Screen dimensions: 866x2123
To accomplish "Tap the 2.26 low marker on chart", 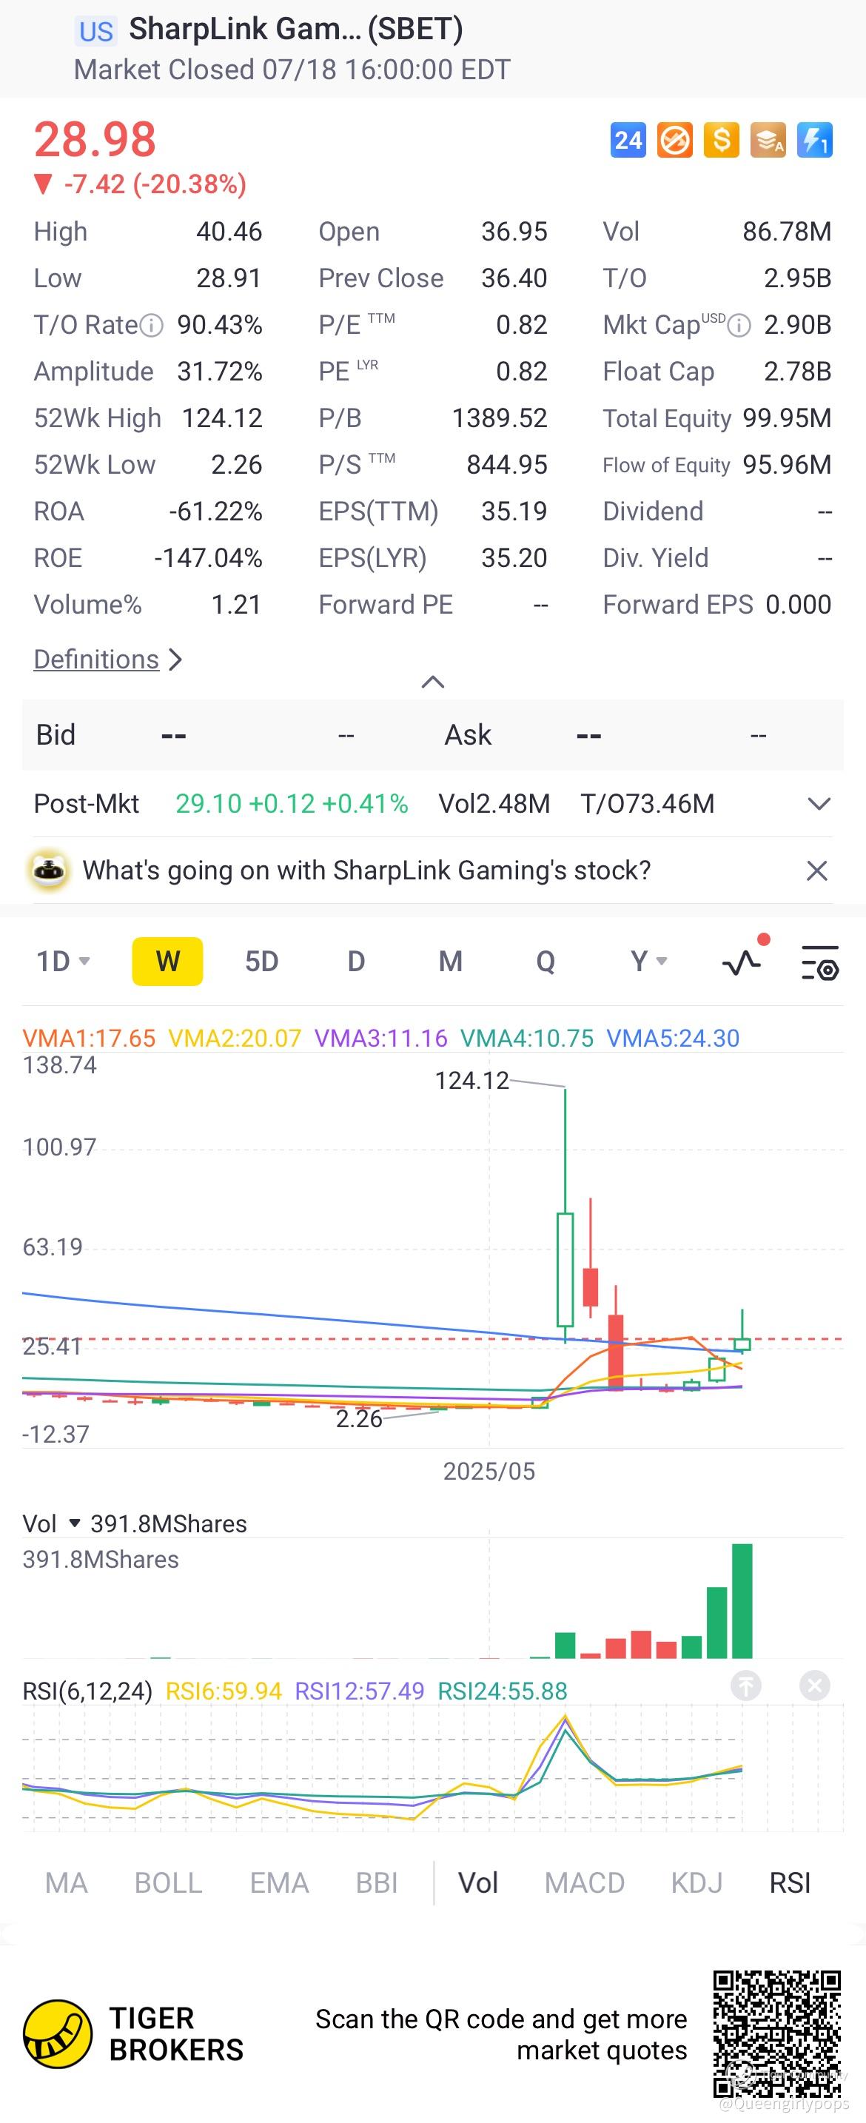I will pos(358,1418).
